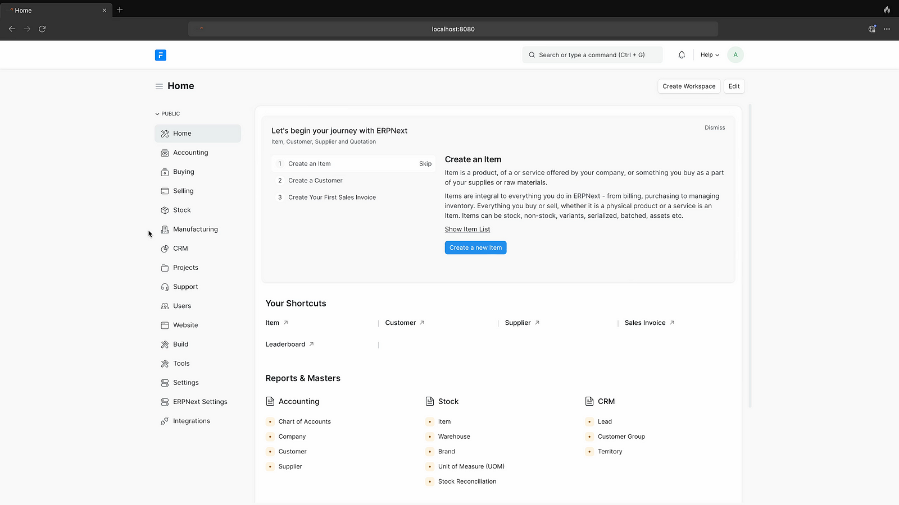Viewport: 899px width, 505px height.
Task: Click the CRM pie chart icon
Action: (x=165, y=249)
